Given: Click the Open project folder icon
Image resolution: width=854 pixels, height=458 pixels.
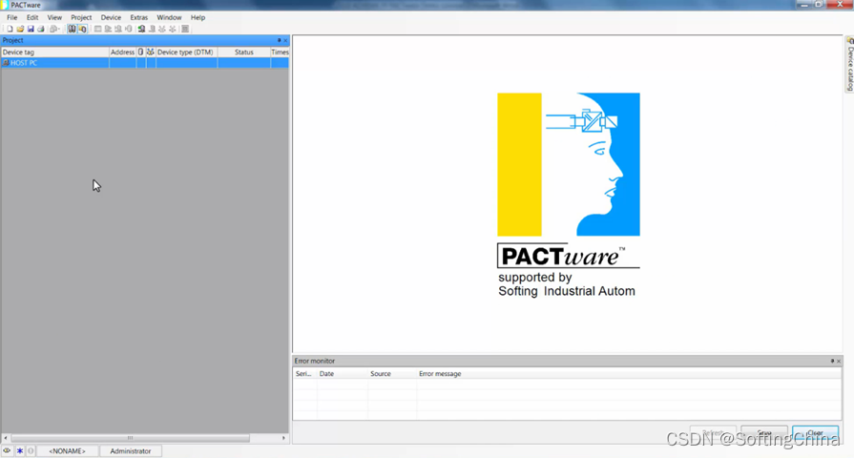Looking at the screenshot, I should point(20,29).
